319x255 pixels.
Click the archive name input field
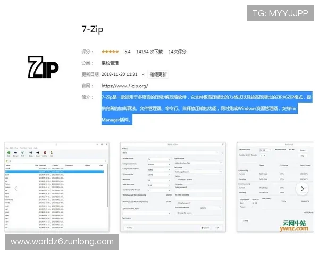coord(170,152)
